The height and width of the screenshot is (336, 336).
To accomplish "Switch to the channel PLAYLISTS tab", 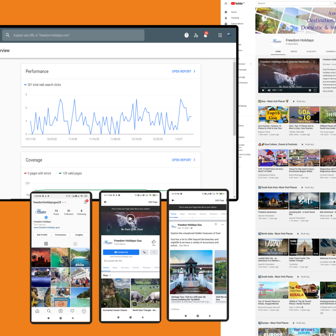I will tap(311, 52).
